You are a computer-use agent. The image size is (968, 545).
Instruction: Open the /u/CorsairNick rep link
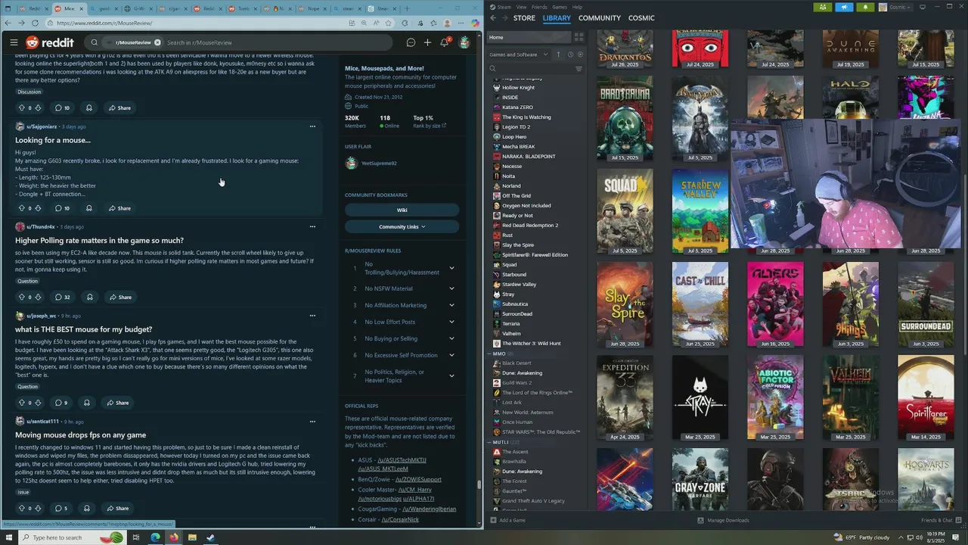tap(400, 519)
